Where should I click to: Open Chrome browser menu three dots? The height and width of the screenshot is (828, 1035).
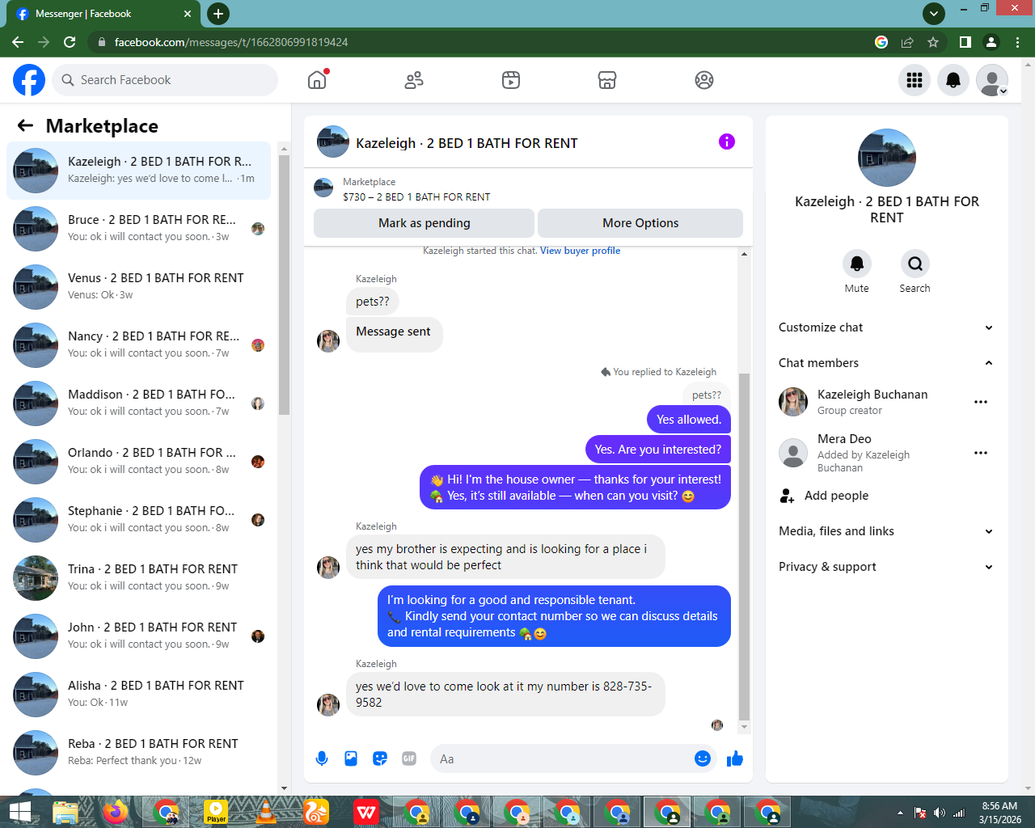click(x=1018, y=42)
